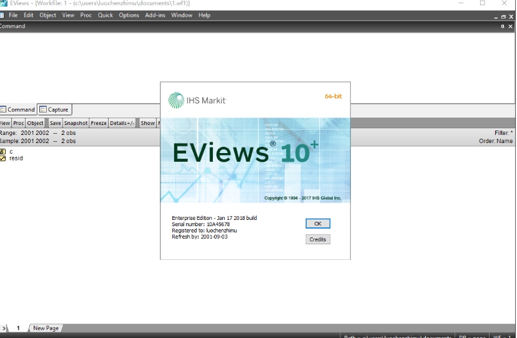Open the Options menu
The image size is (517, 338).
[x=129, y=15]
